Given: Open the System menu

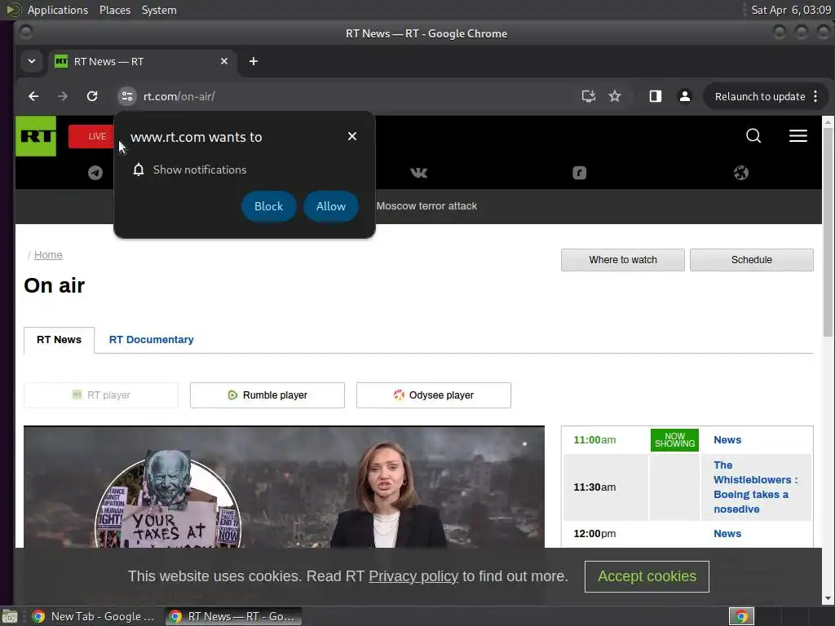Looking at the screenshot, I should pos(159,10).
